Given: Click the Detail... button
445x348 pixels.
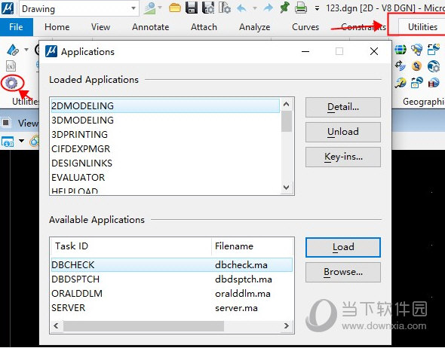Looking at the screenshot, I should click(x=343, y=107).
